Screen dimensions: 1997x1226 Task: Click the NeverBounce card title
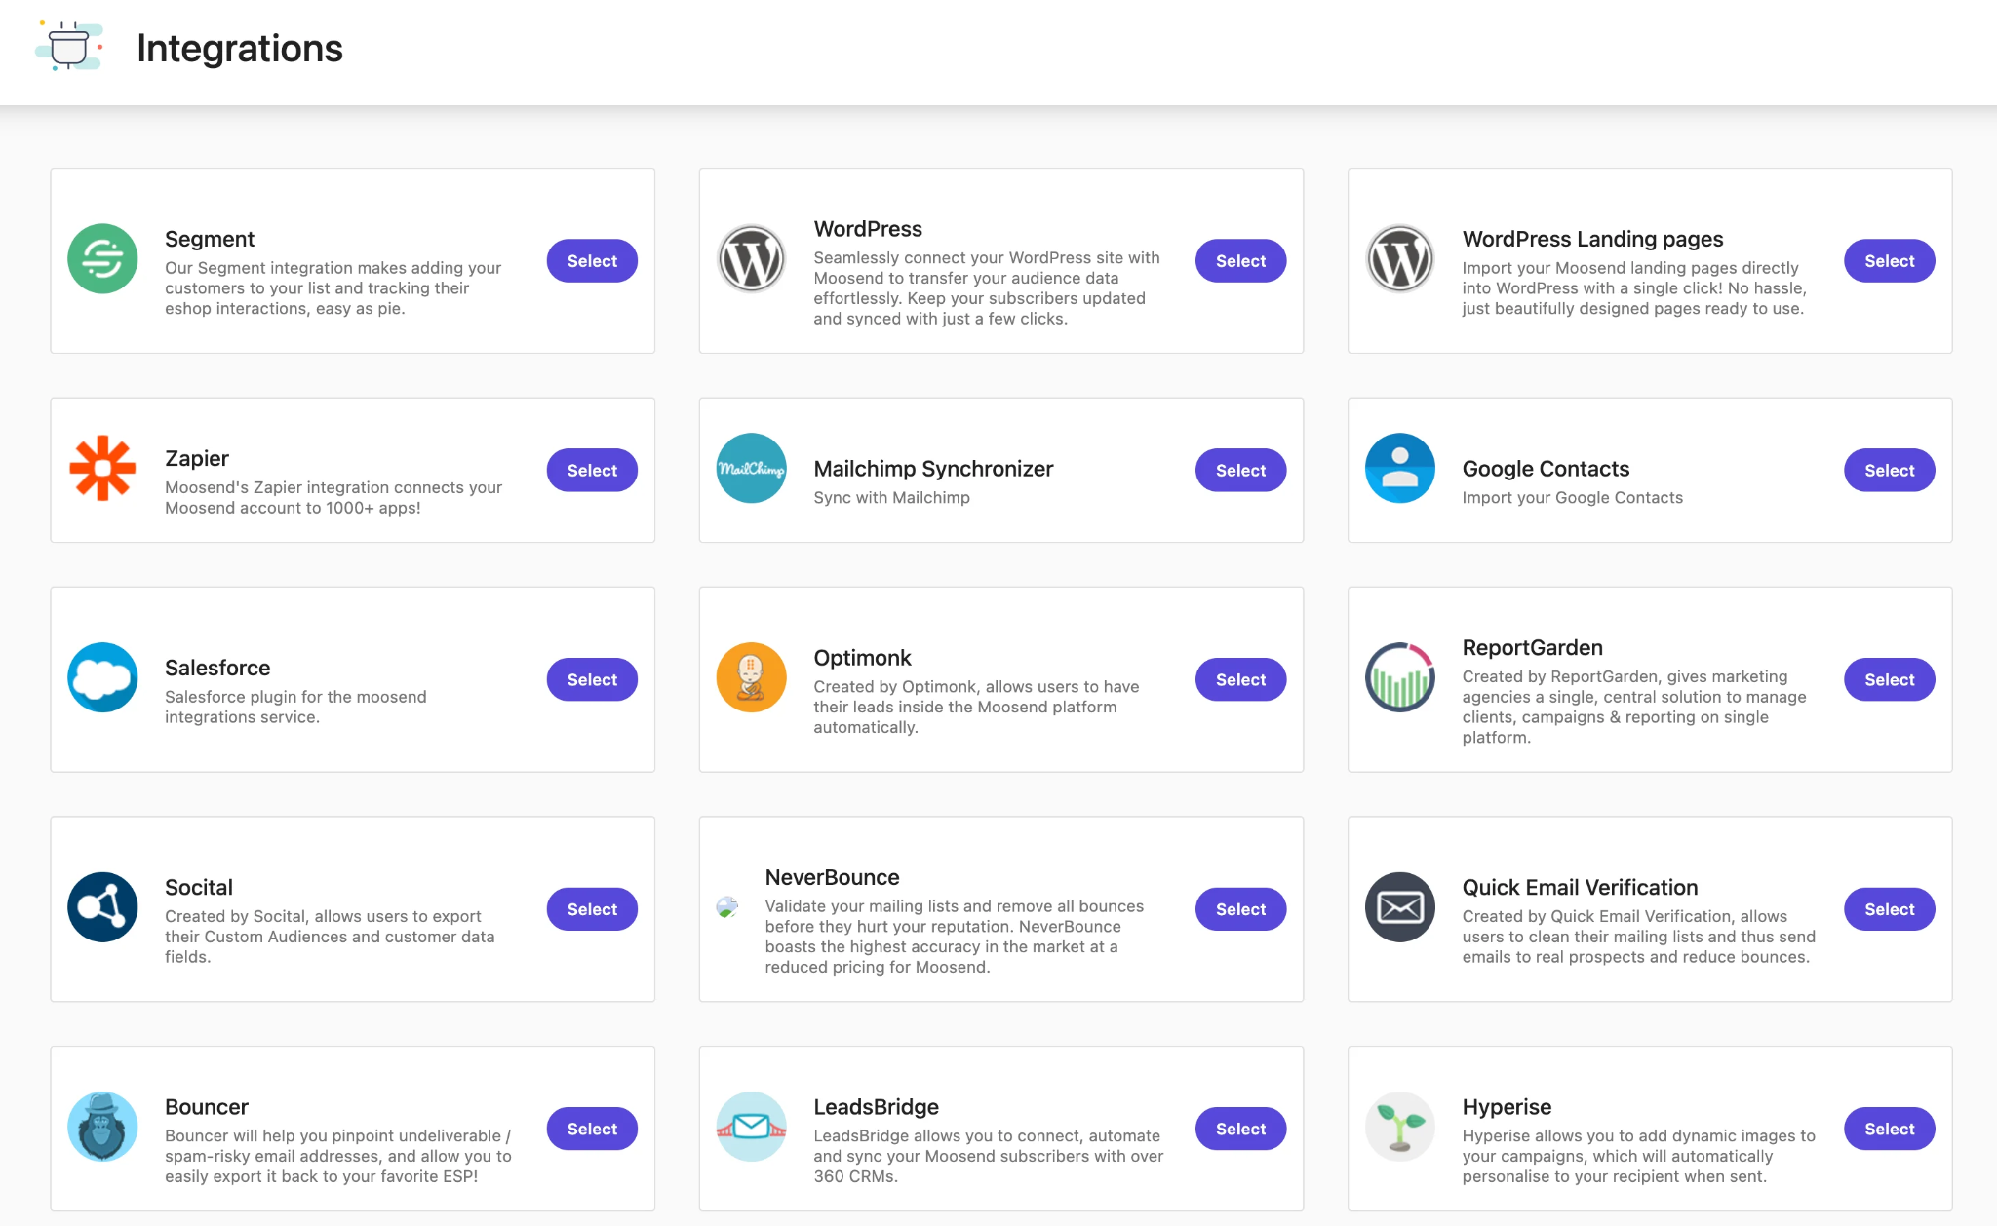point(832,877)
